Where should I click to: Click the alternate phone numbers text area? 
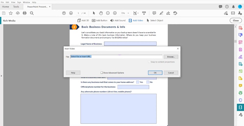[x=119, y=109]
